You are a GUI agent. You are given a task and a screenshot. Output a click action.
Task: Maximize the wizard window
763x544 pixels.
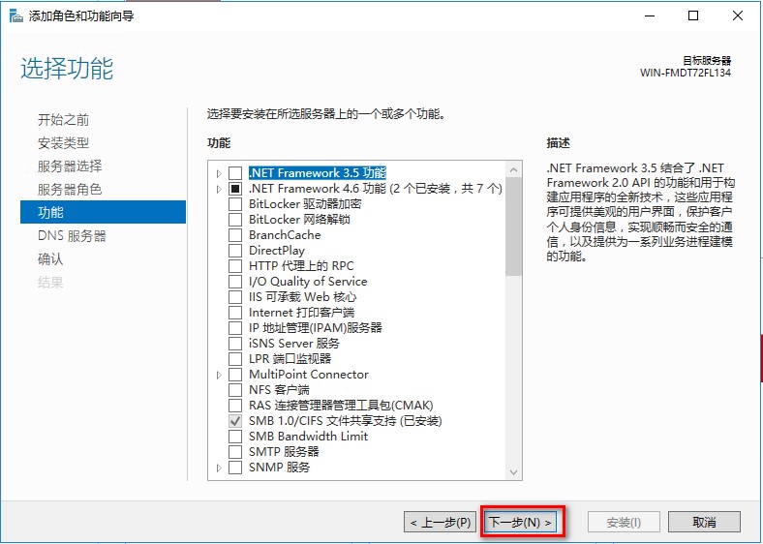coord(693,15)
